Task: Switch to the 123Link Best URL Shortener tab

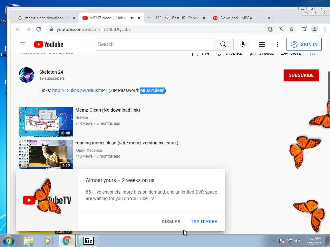Action: [177, 18]
